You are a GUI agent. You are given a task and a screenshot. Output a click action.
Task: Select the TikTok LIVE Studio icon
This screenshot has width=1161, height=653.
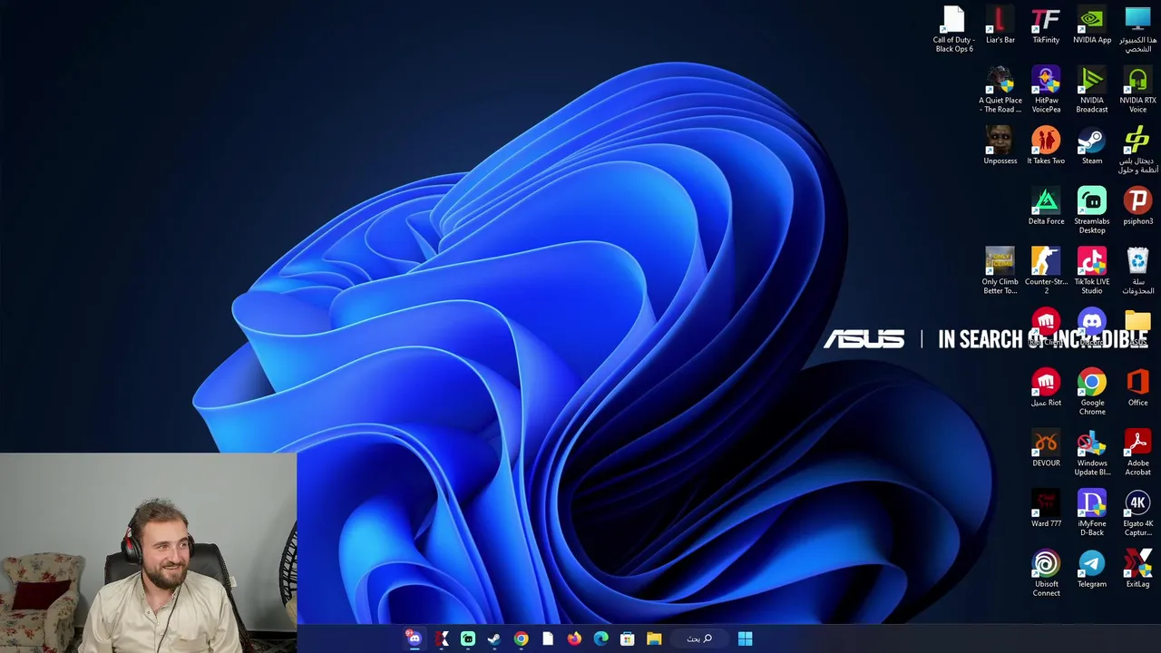coord(1092,271)
